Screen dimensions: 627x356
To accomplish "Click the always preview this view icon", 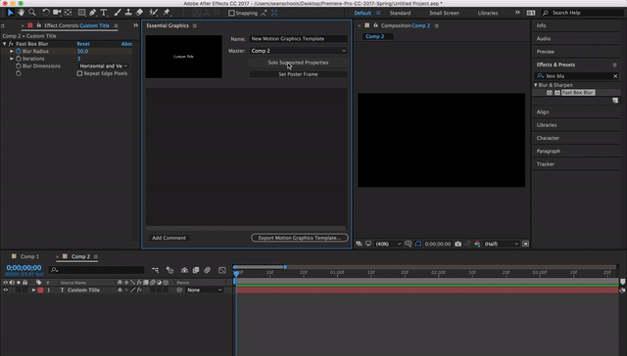I will click(x=360, y=244).
